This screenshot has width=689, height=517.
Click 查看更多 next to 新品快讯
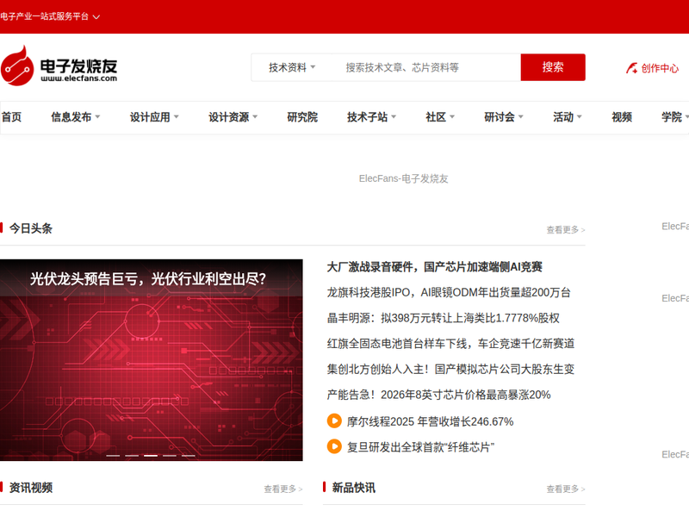565,489
